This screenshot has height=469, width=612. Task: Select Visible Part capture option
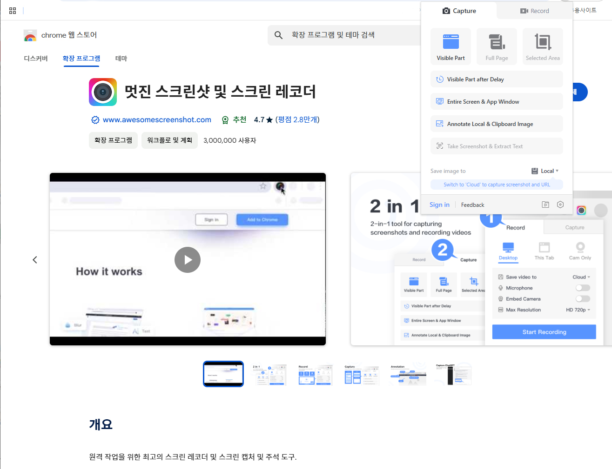point(451,46)
